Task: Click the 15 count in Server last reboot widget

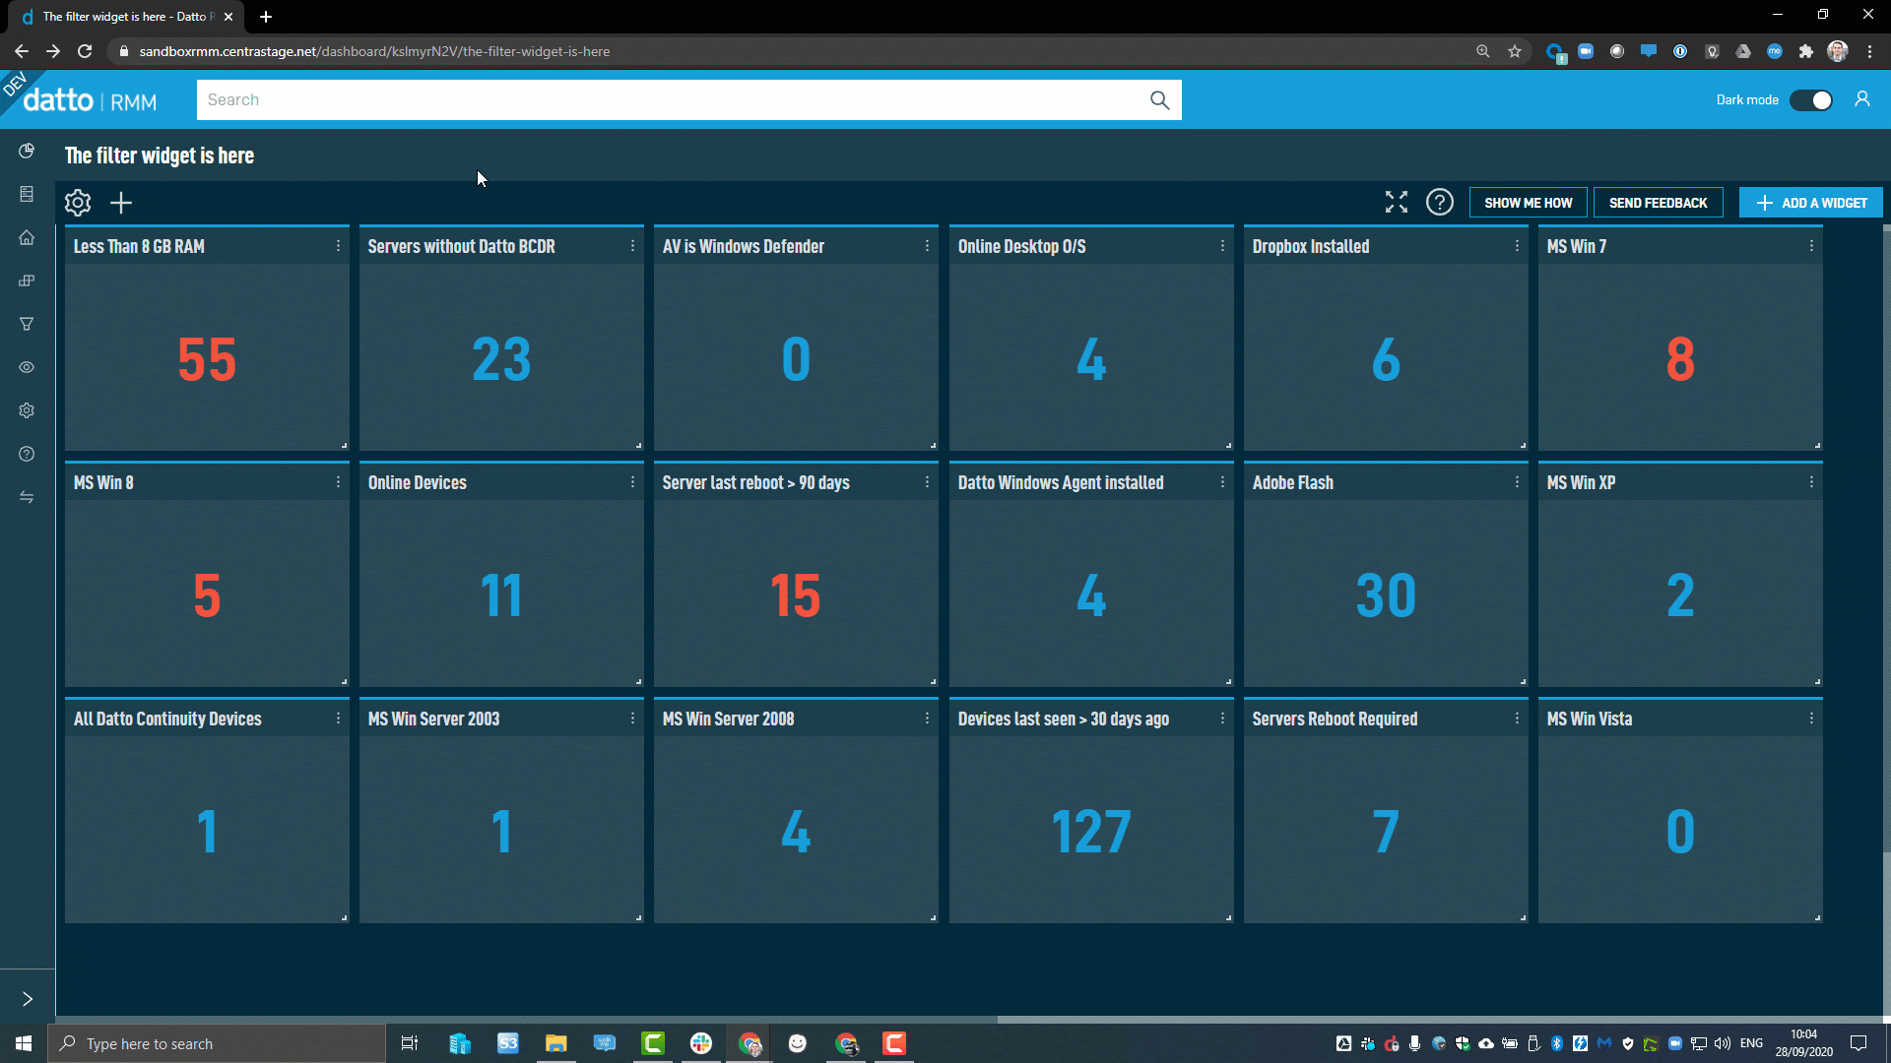Action: (796, 595)
